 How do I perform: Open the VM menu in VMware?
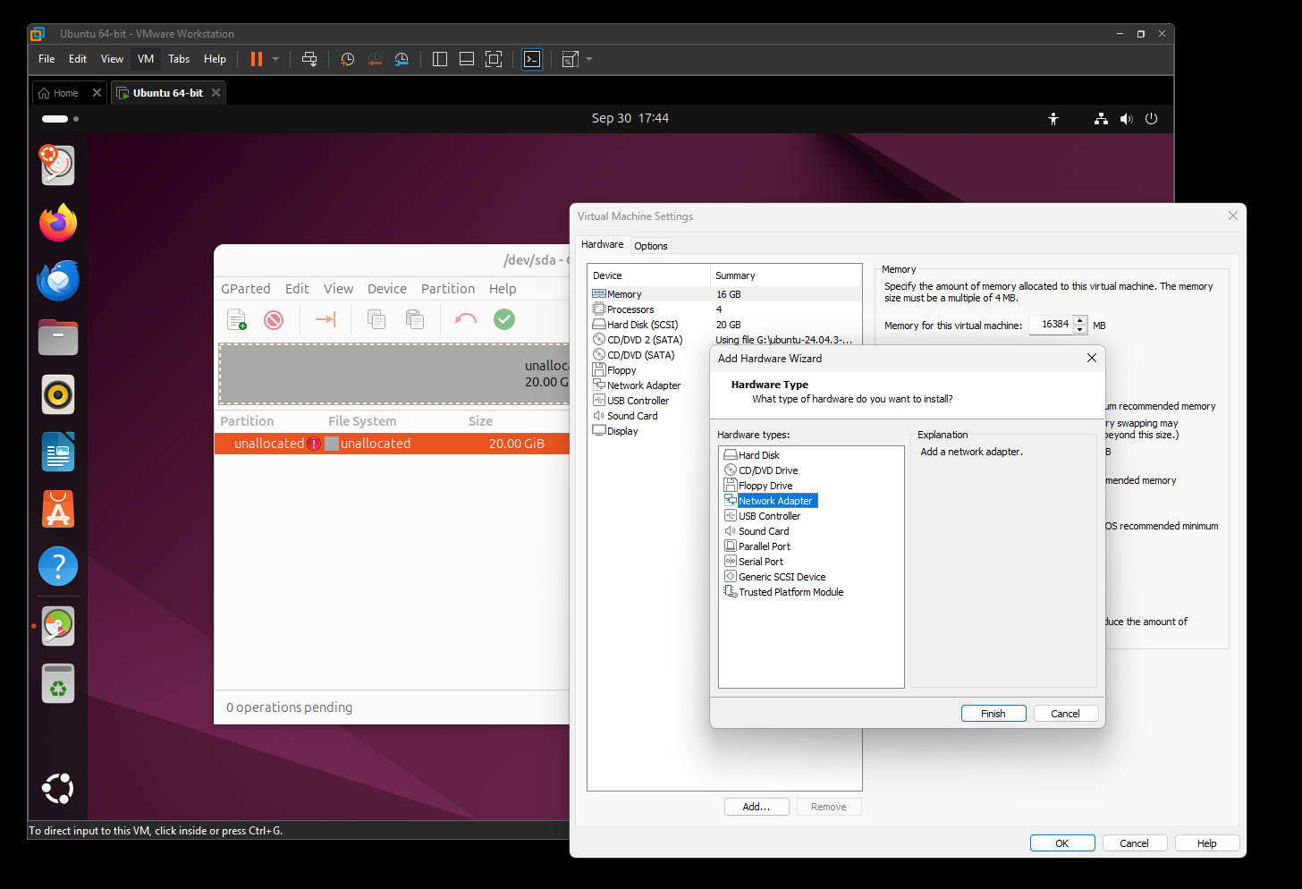click(146, 59)
